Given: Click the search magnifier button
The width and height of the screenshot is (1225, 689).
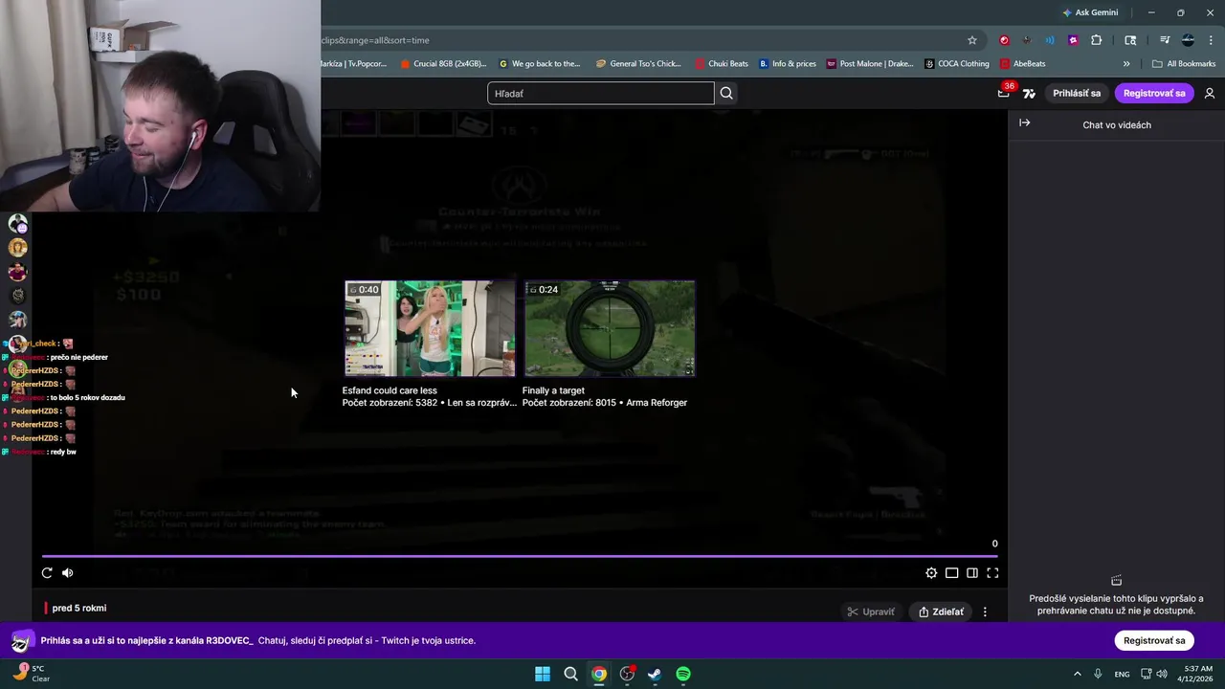Looking at the screenshot, I should tap(726, 93).
